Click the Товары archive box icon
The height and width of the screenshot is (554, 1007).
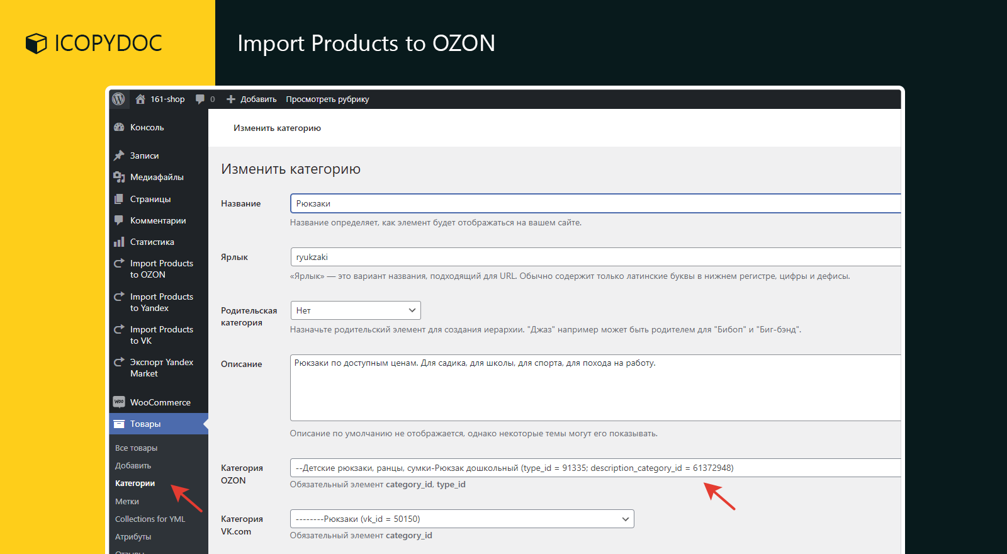click(119, 424)
